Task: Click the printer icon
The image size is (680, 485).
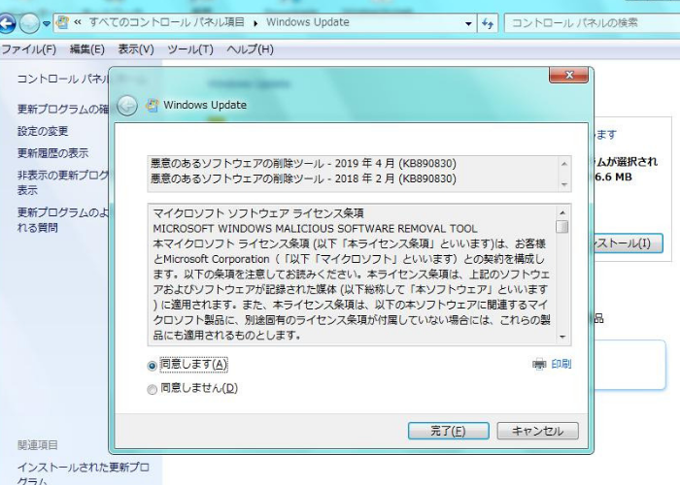Action: pos(539,364)
